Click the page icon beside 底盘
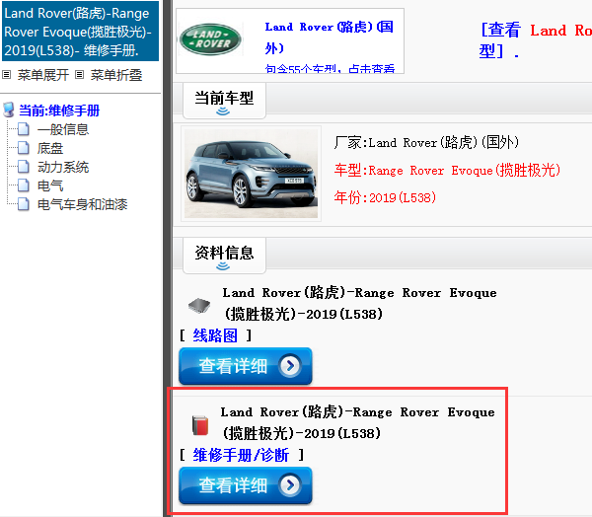This screenshot has height=517, width=592. coord(24,148)
